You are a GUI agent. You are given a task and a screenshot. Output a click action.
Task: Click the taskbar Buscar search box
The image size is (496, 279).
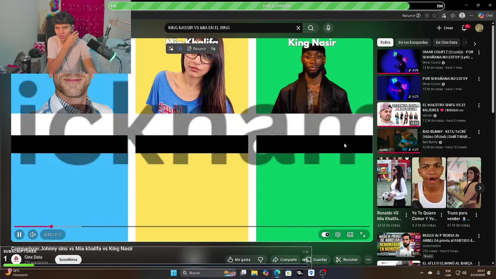click(x=209, y=273)
